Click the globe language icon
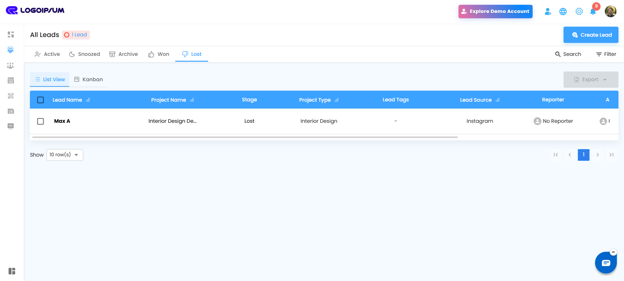Image resolution: width=624 pixels, height=281 pixels. 563,11
